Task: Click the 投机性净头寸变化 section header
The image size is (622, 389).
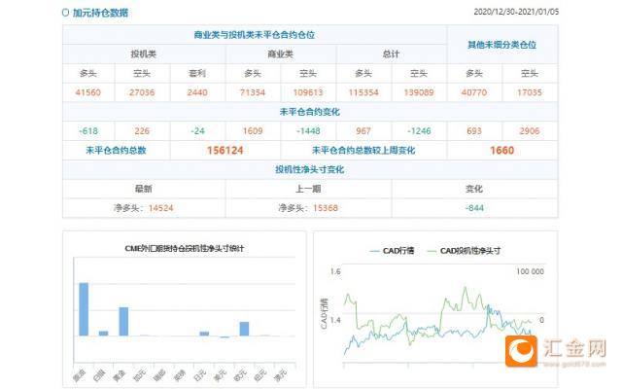Action: point(309,170)
